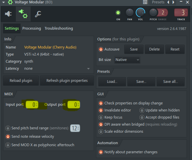Screen dimensions: 192x160
Task: Select the plug-and-gear VST wrapper settings icon
Action: coord(23,14)
